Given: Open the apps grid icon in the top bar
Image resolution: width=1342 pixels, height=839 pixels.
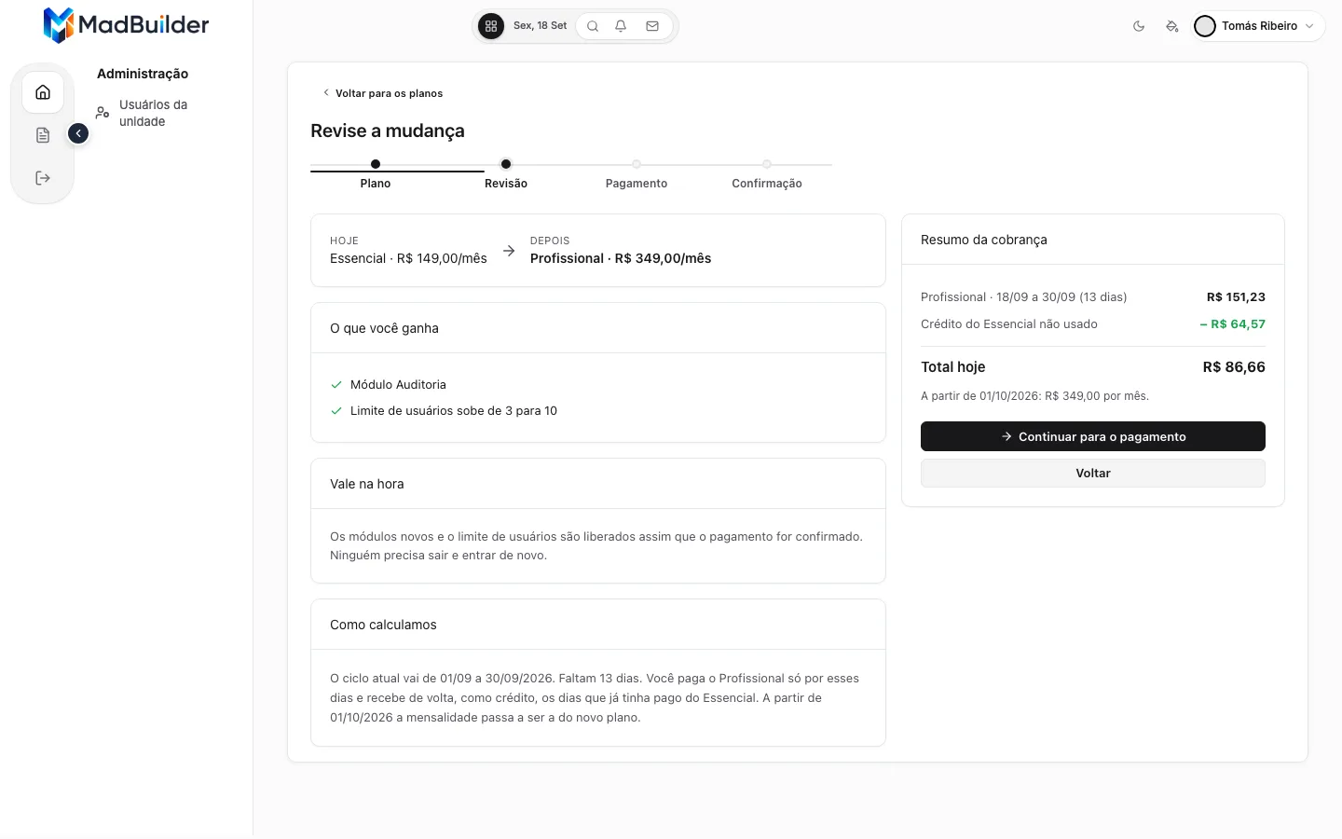Looking at the screenshot, I should pos(491,26).
